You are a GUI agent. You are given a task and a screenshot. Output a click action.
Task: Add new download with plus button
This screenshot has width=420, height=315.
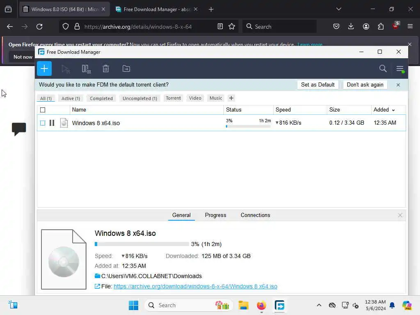[44, 68]
